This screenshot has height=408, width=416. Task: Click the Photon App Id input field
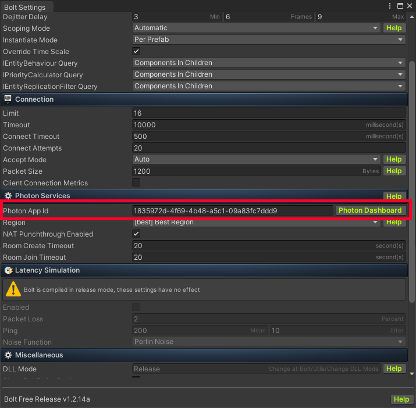pos(232,210)
